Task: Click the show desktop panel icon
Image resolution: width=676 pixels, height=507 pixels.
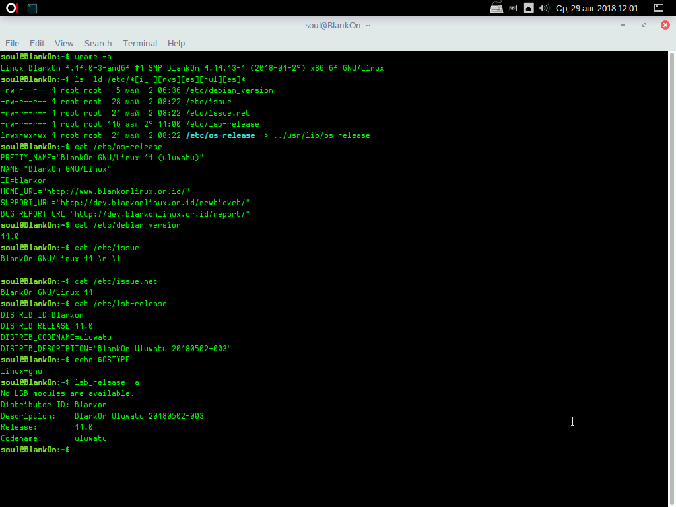Action: click(659, 8)
